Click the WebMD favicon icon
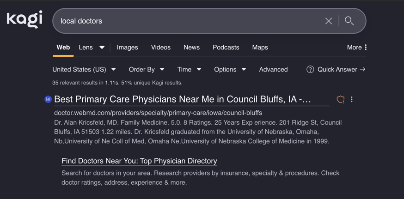404x199 pixels. [48, 99]
